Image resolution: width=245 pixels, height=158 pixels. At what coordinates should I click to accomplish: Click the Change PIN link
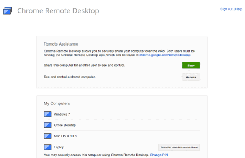(159, 155)
